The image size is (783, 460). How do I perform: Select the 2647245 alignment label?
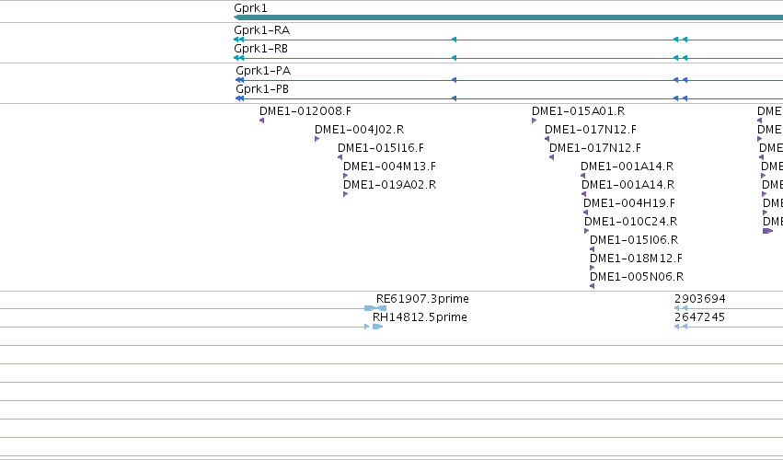tap(699, 317)
